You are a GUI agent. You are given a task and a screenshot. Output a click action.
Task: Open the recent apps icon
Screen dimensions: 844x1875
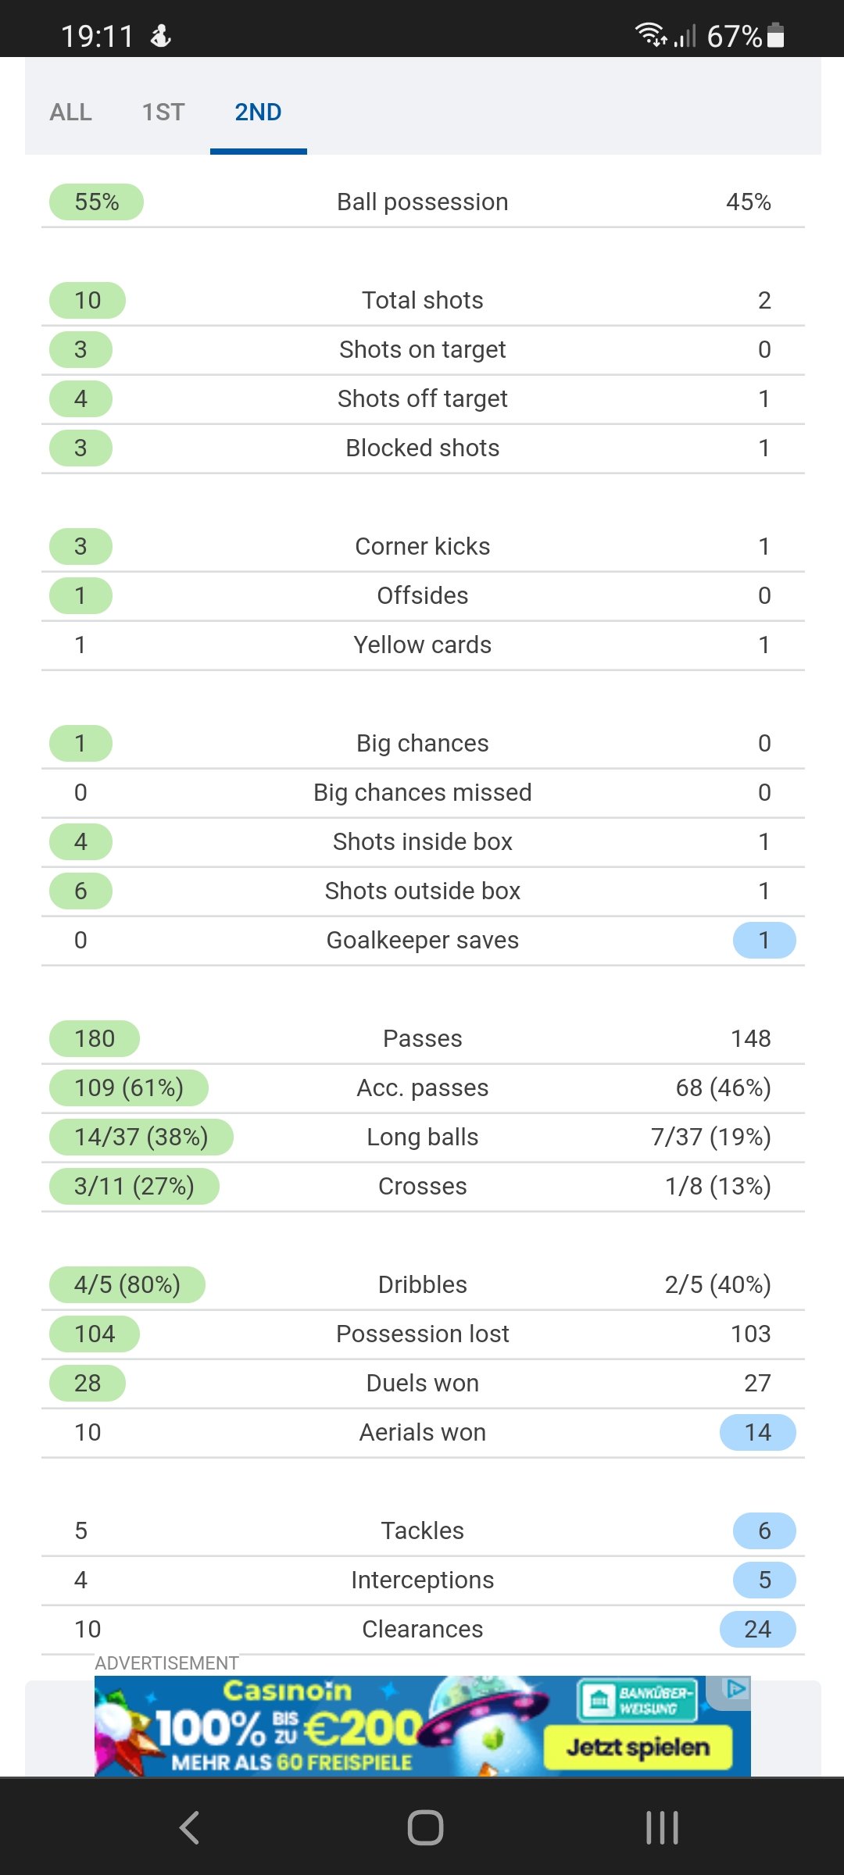coord(662,1827)
